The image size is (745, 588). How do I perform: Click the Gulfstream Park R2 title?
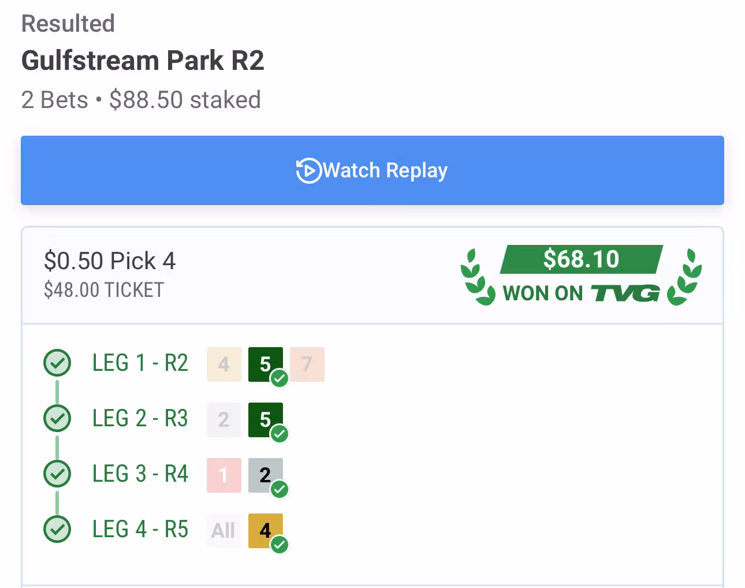pyautogui.click(x=143, y=61)
